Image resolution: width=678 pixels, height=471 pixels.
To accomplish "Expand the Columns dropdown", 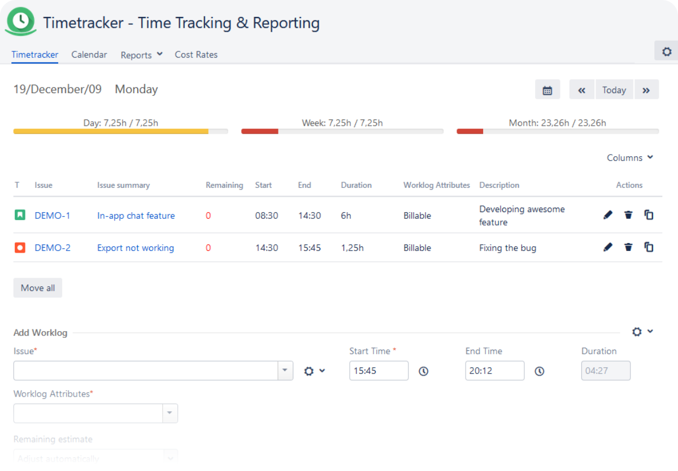I will [630, 157].
